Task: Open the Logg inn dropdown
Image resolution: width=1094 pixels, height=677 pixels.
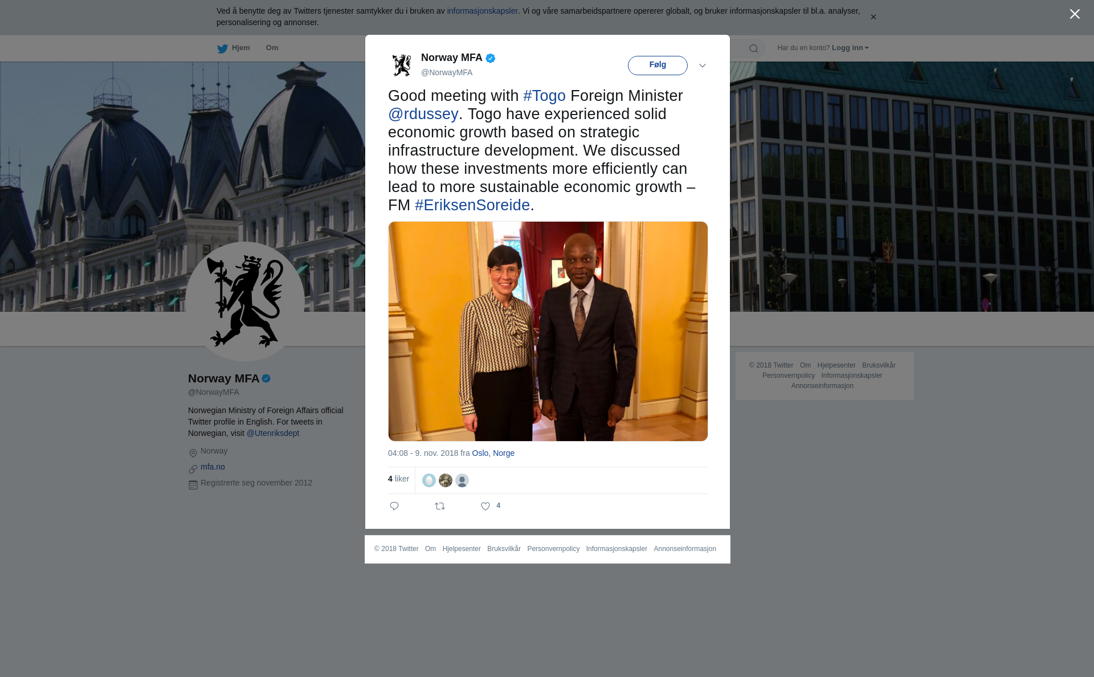Action: coord(850,48)
